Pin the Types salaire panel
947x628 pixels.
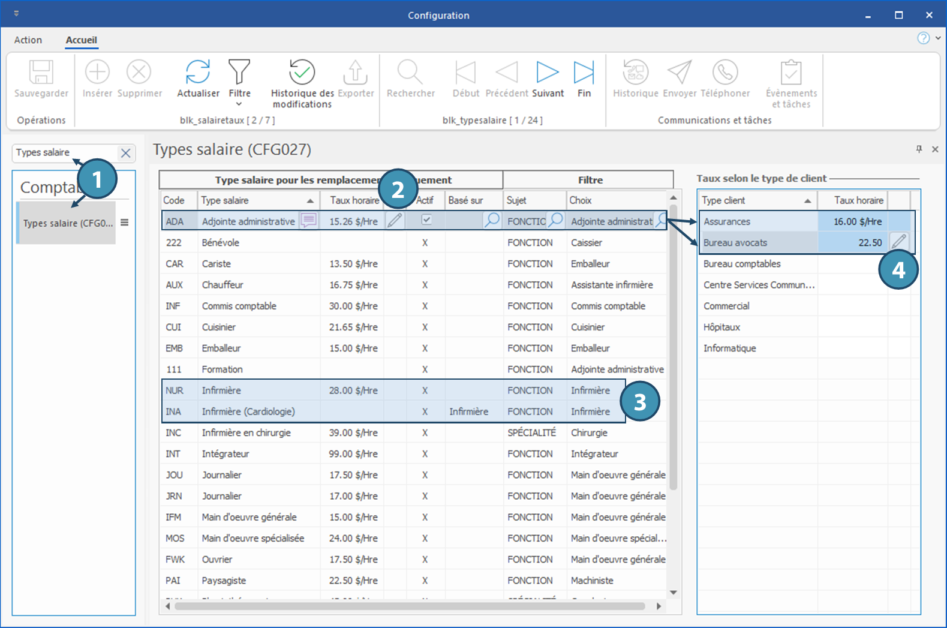tap(919, 149)
